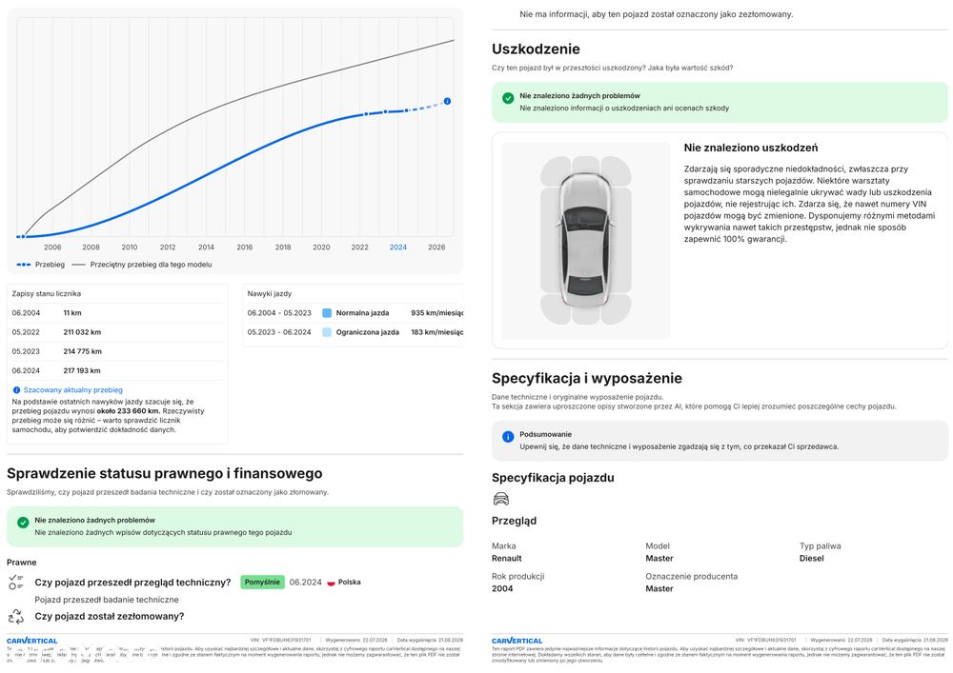The height and width of the screenshot is (673, 953).
Task: Open the Szacowany aktualny przebieg link
Action: tap(73, 390)
